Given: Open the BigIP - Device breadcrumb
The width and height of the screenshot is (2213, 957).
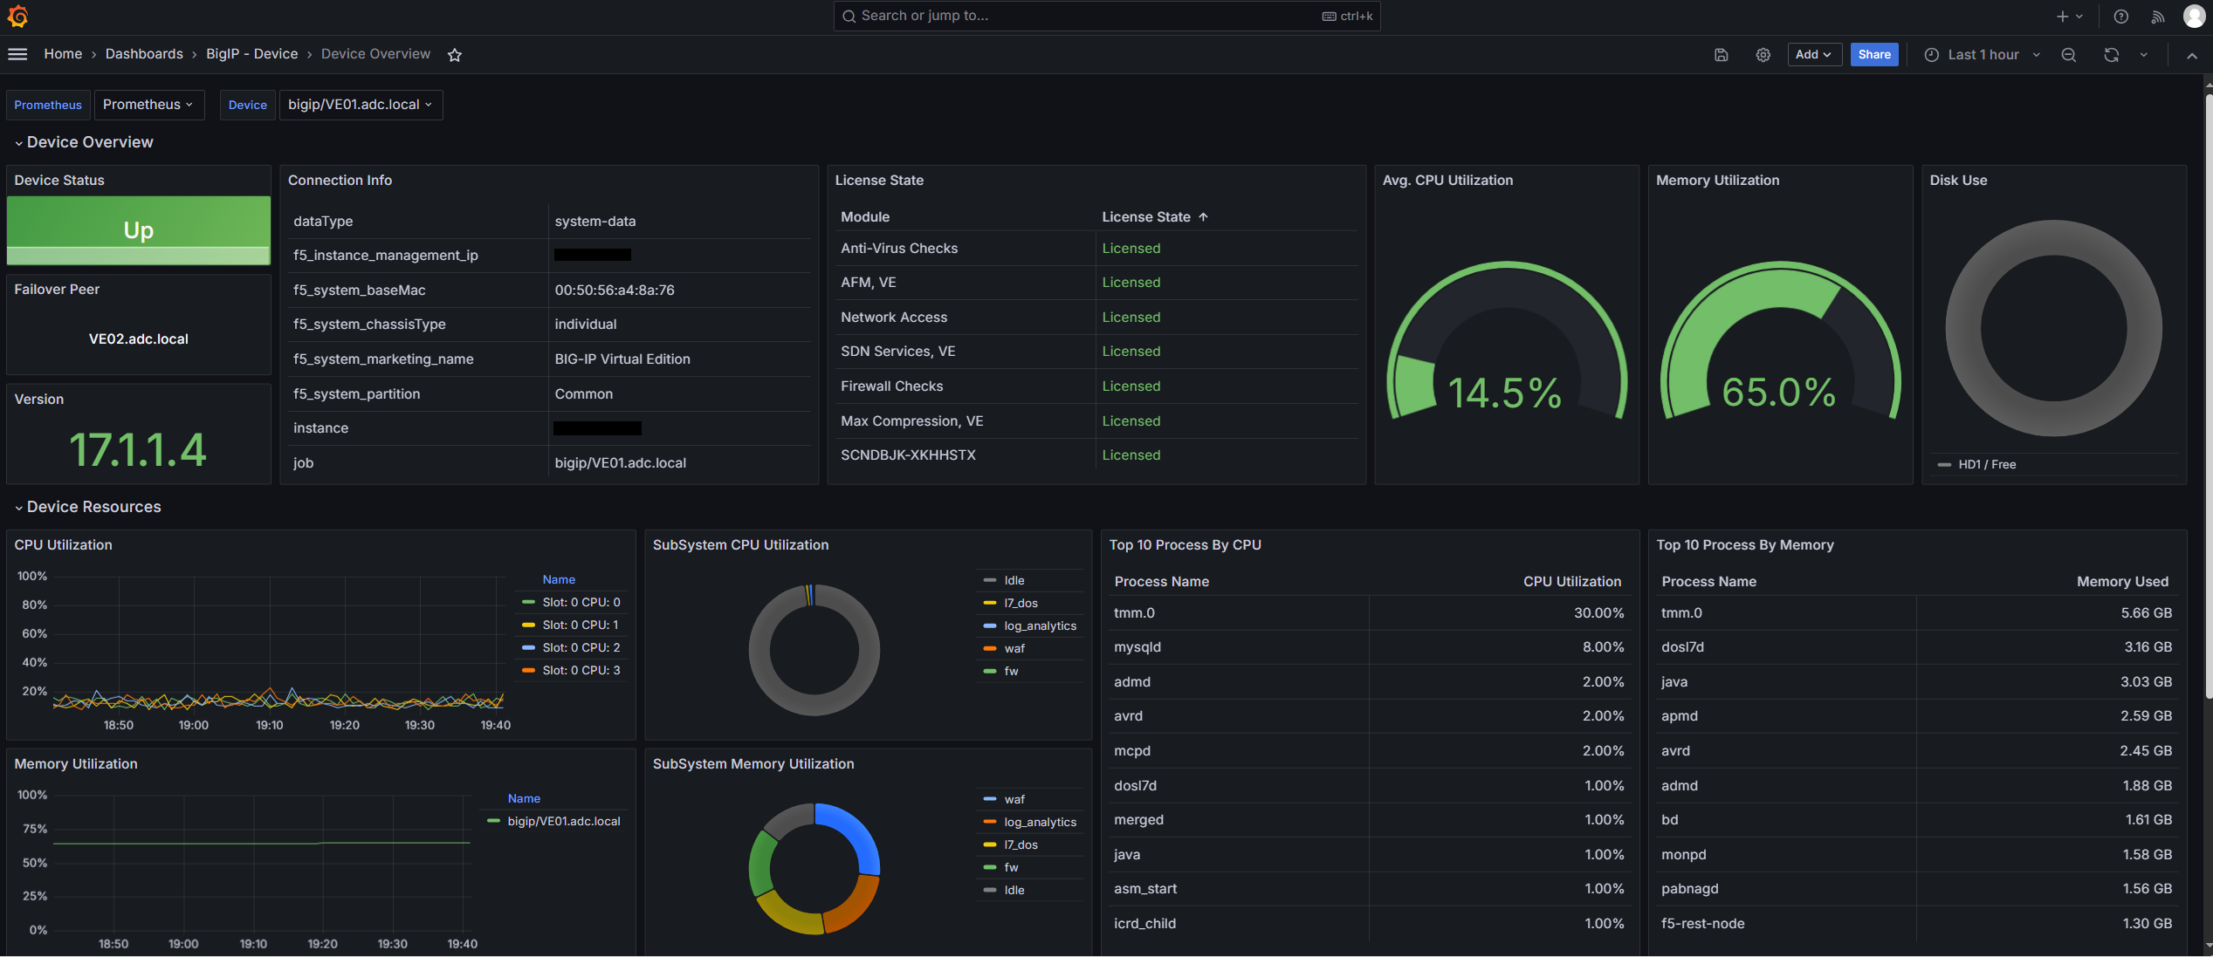Looking at the screenshot, I should click(x=251, y=54).
